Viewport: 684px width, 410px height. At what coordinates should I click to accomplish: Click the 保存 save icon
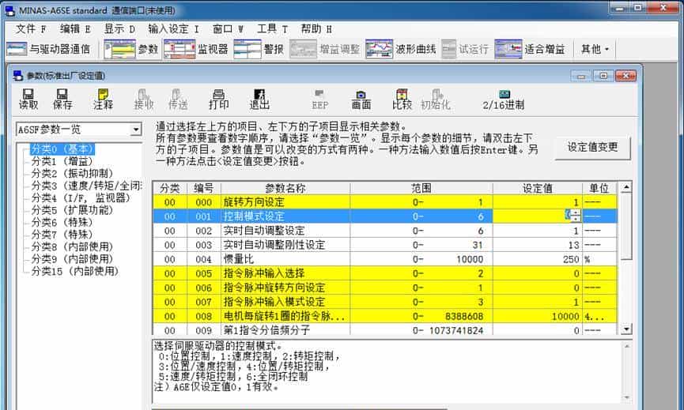pyautogui.click(x=62, y=100)
